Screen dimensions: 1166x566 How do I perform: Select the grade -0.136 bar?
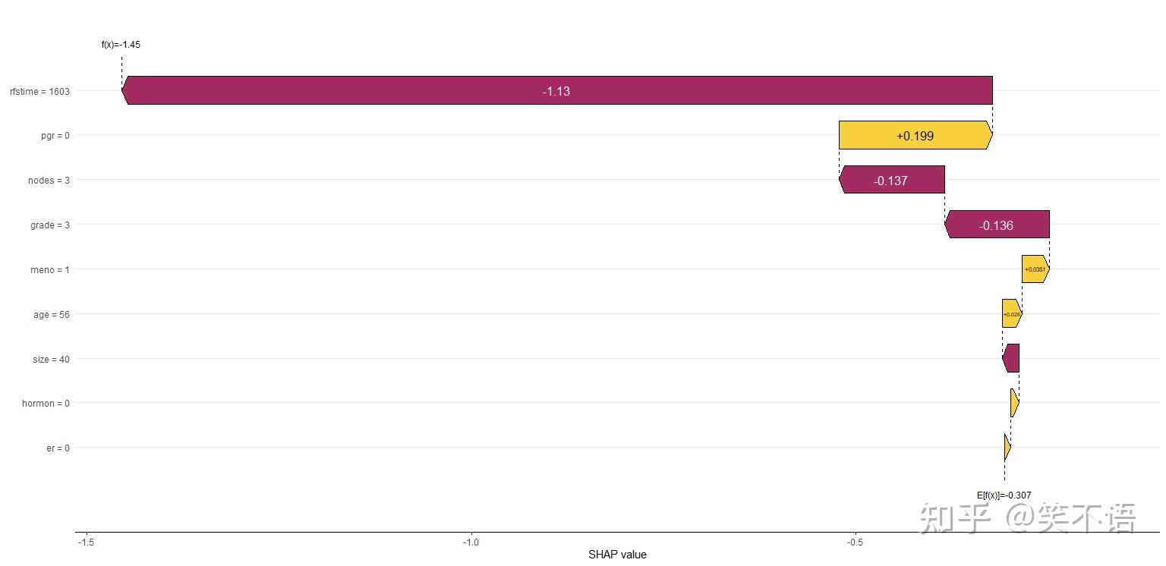[x=997, y=225]
